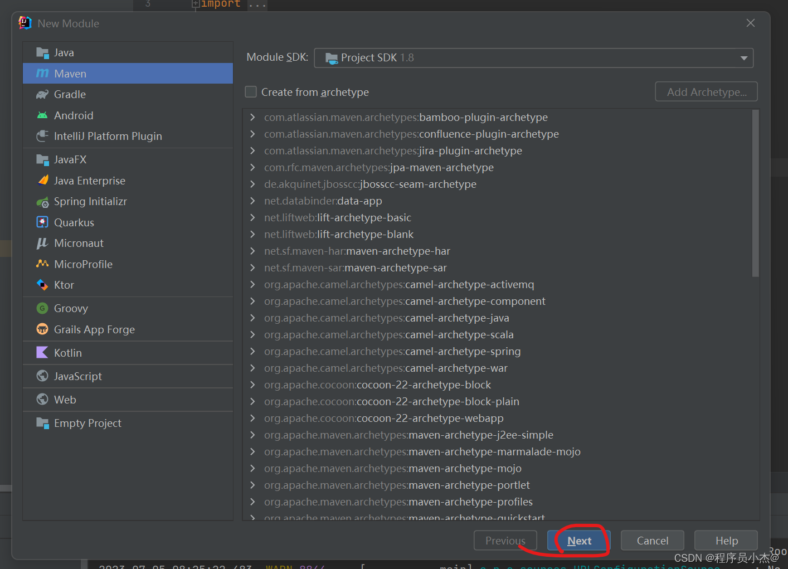
Task: Close the New Module dialog
Action: (751, 23)
